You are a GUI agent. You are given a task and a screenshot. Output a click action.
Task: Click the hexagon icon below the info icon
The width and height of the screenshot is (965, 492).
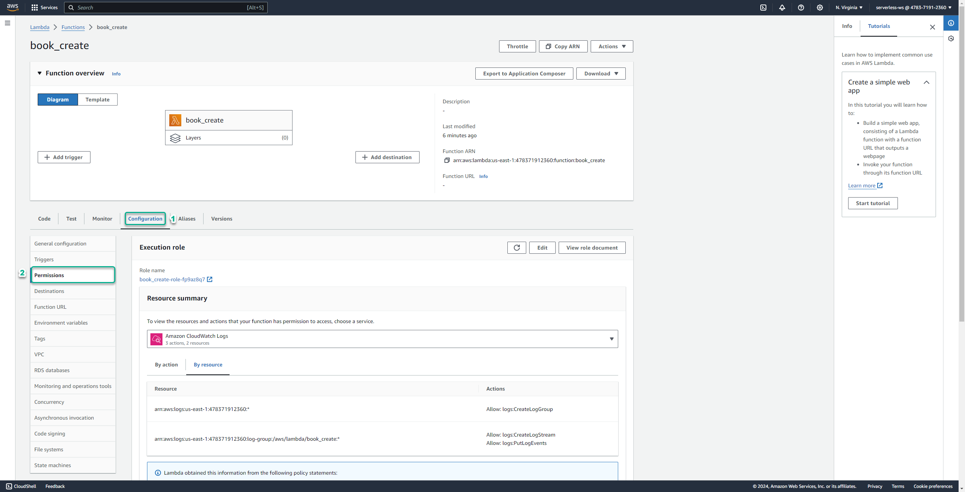tap(951, 38)
